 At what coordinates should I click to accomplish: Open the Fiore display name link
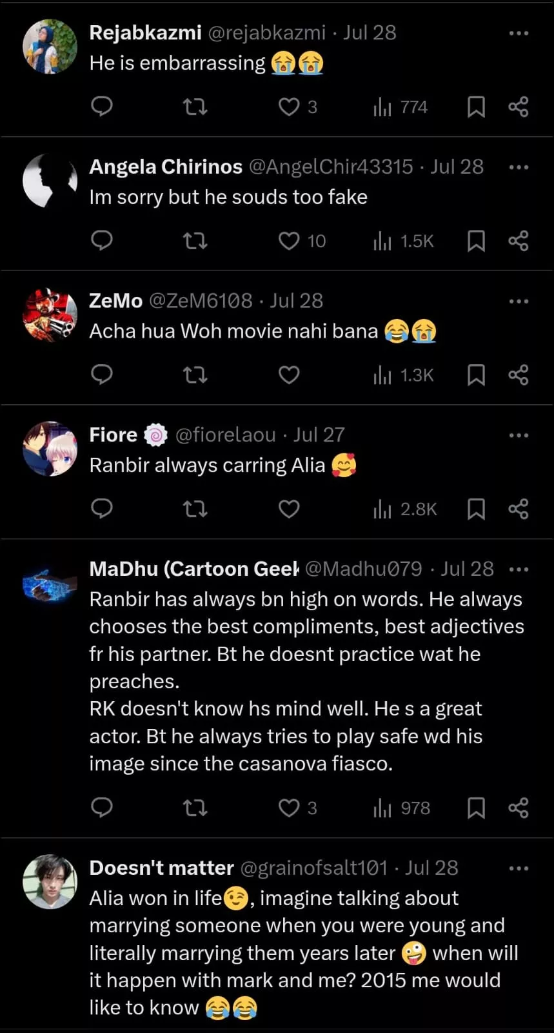pyautogui.click(x=113, y=435)
